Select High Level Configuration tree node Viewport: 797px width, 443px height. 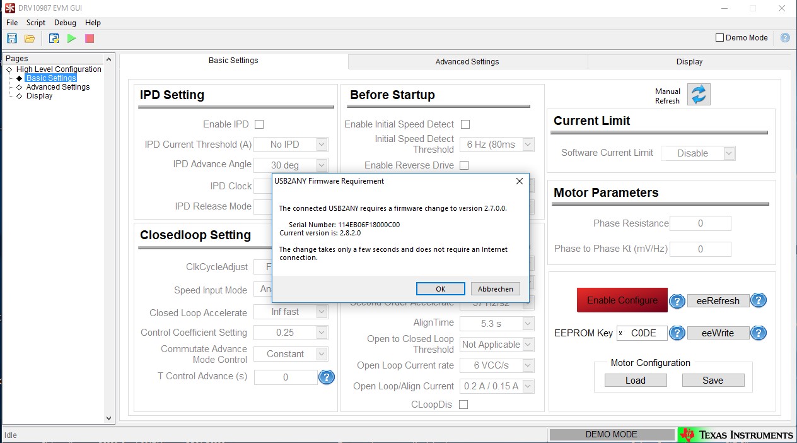pyautogui.click(x=59, y=69)
